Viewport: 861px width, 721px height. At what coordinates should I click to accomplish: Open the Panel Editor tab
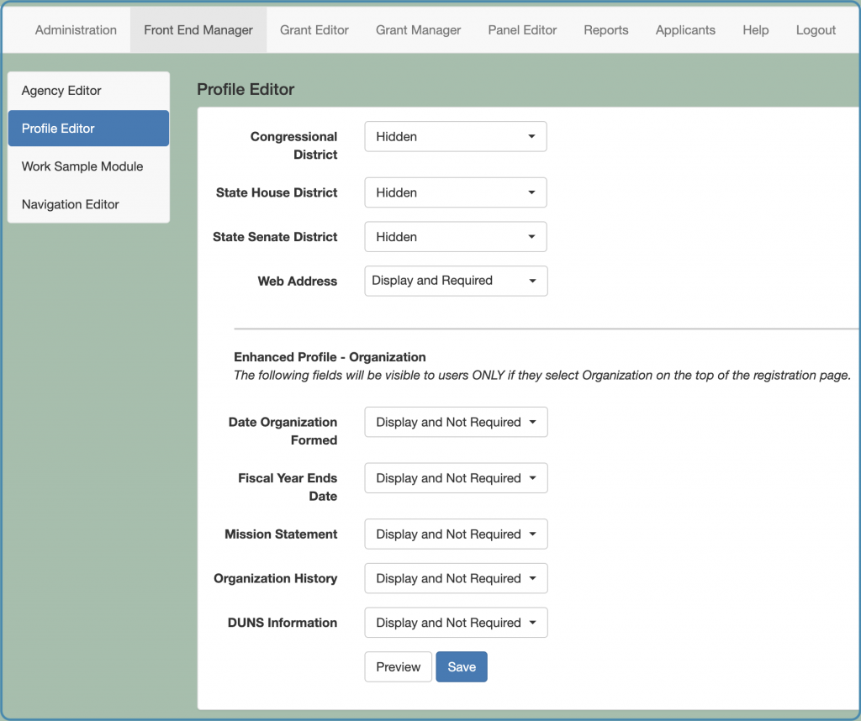pyautogui.click(x=521, y=29)
